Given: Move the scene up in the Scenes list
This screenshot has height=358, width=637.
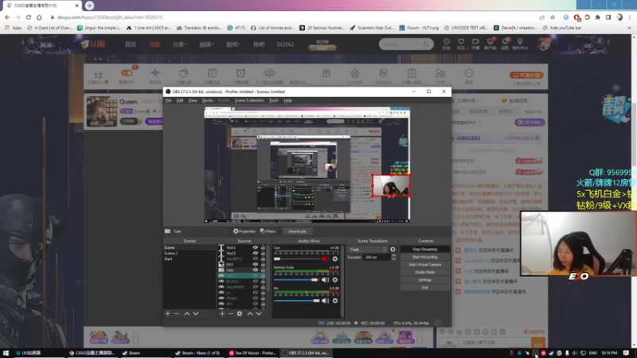Looking at the screenshot, I should click(187, 313).
